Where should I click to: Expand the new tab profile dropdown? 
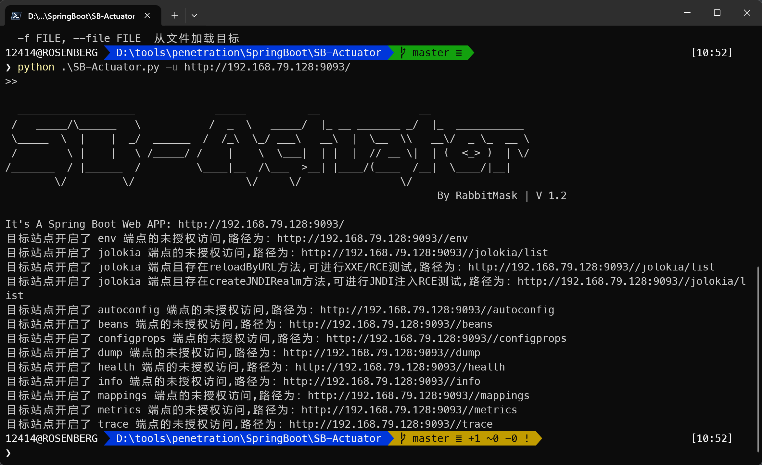tap(194, 16)
